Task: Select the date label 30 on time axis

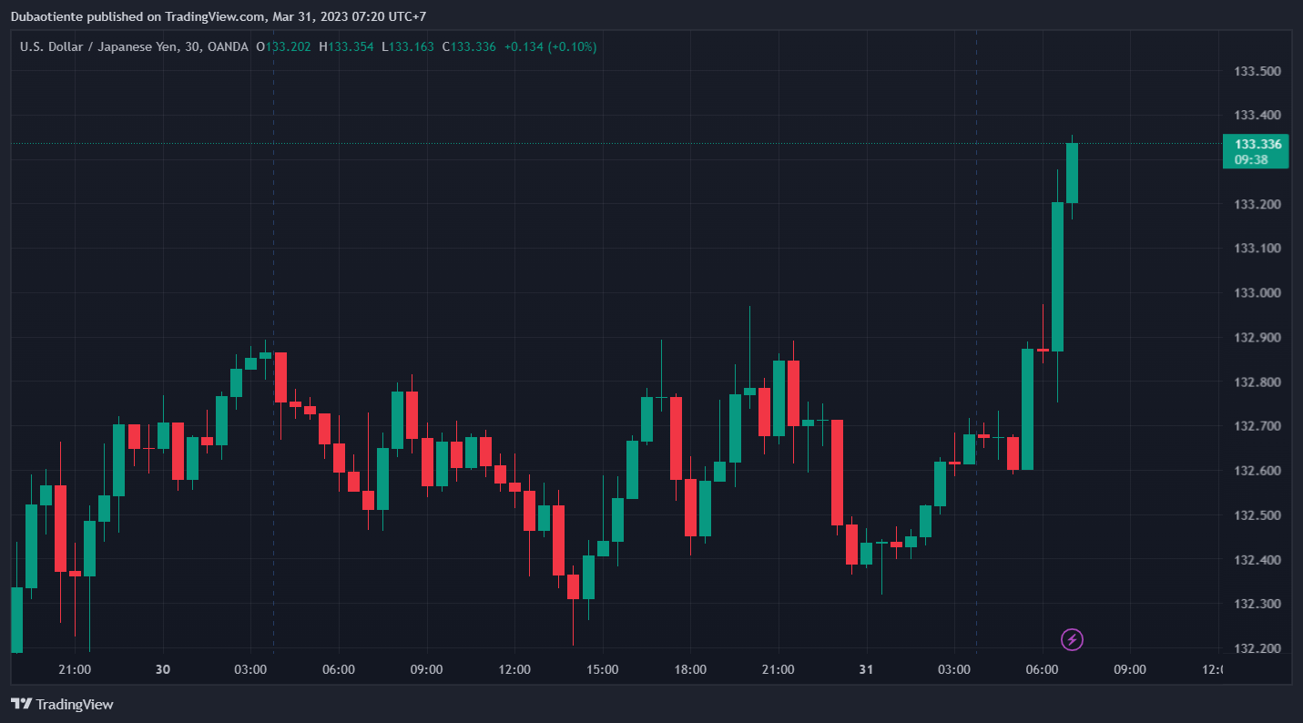Action: point(163,670)
